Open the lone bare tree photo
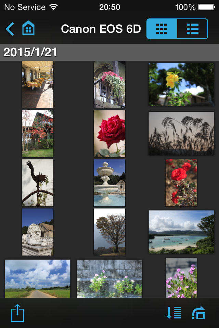 109,232
